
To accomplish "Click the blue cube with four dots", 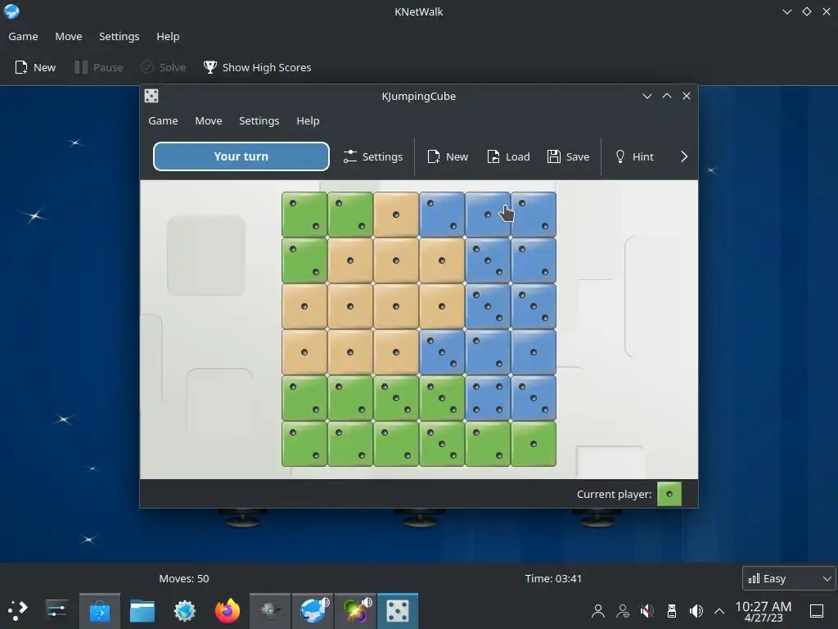I will click(488, 398).
